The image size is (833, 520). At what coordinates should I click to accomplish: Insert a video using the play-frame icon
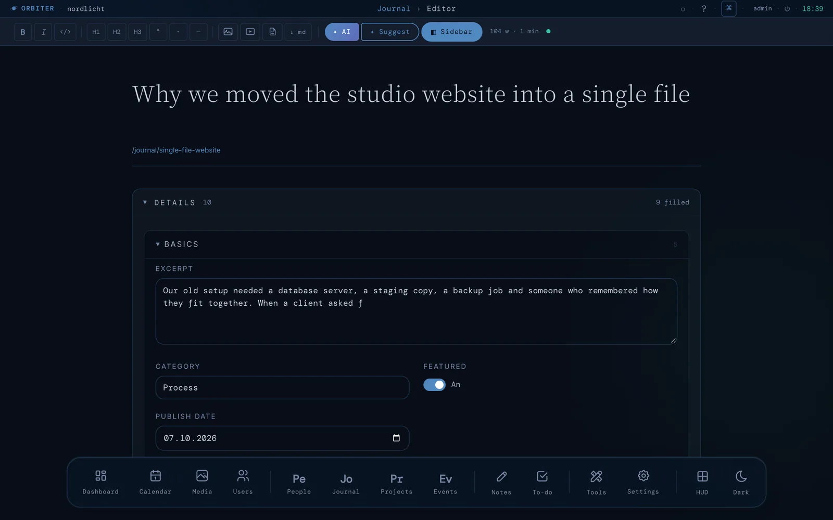[x=250, y=32]
